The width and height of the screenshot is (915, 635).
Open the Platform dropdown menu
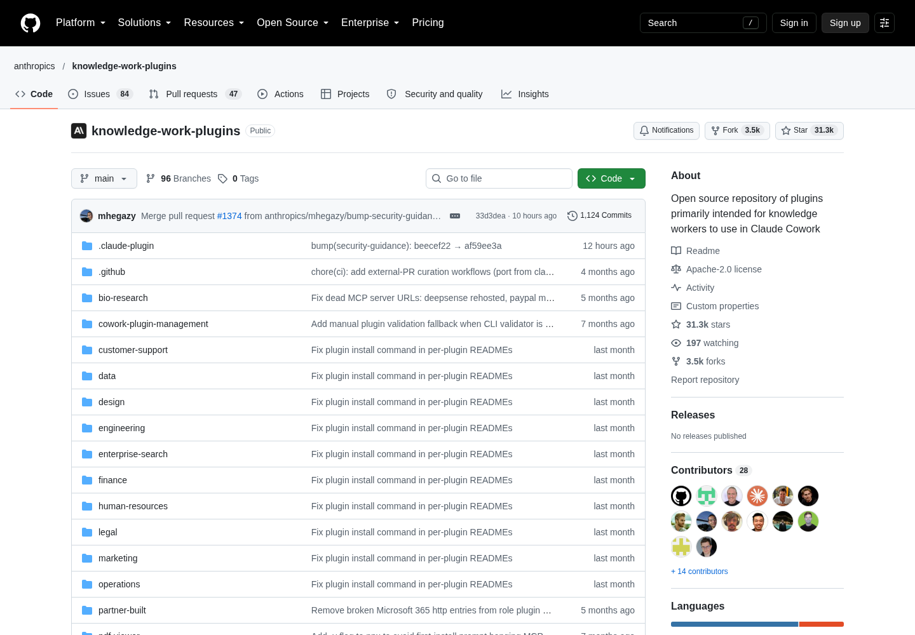click(x=81, y=23)
